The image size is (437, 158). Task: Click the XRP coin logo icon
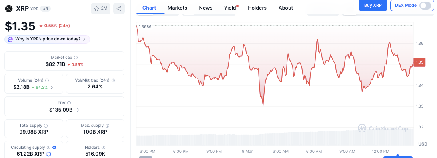[9, 9]
